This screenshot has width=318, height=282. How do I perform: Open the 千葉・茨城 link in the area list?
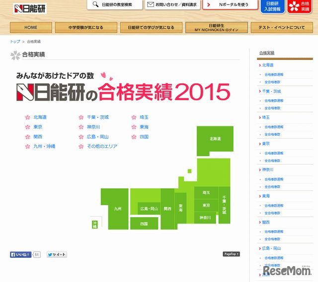pos(98,117)
